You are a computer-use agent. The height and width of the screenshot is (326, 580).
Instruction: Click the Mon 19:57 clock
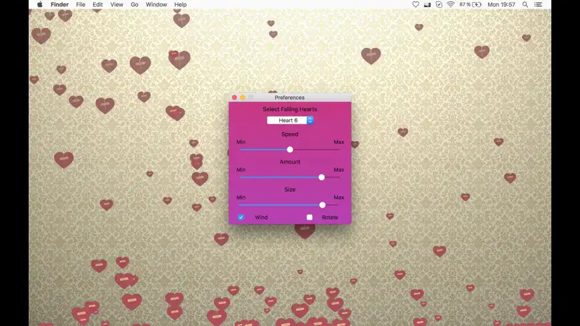click(x=501, y=5)
